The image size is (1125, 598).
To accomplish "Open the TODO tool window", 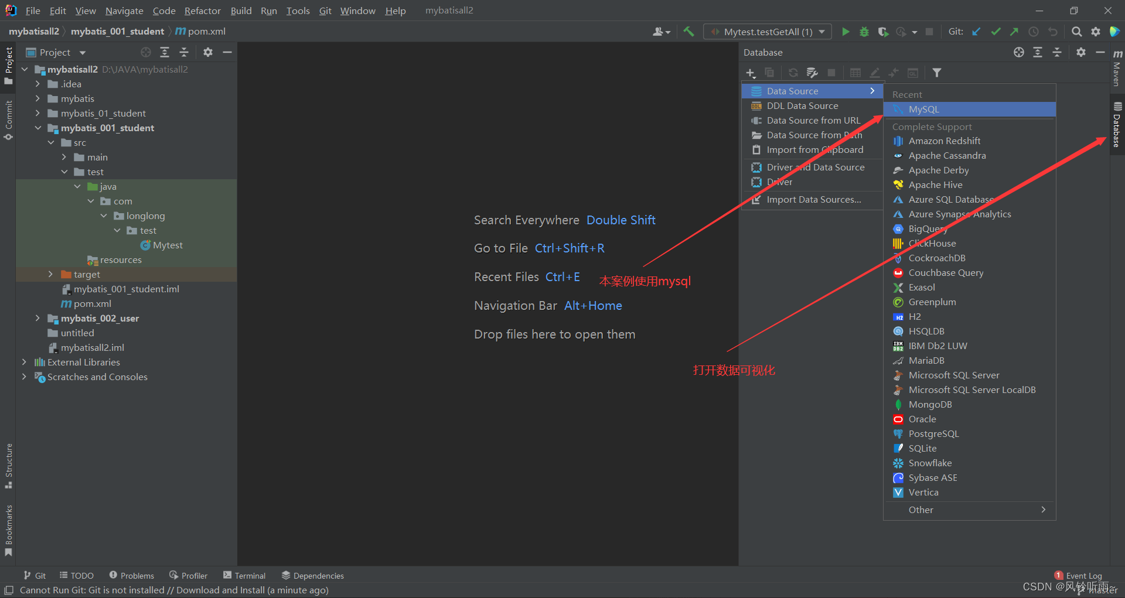I will click(76, 576).
